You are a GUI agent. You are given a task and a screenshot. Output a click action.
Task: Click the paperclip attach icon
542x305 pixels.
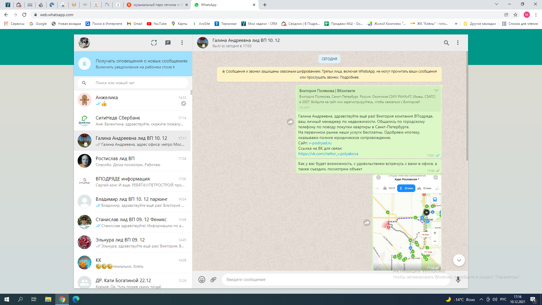point(213,280)
